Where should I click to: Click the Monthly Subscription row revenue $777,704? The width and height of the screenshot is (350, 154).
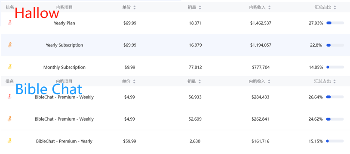click(261, 67)
